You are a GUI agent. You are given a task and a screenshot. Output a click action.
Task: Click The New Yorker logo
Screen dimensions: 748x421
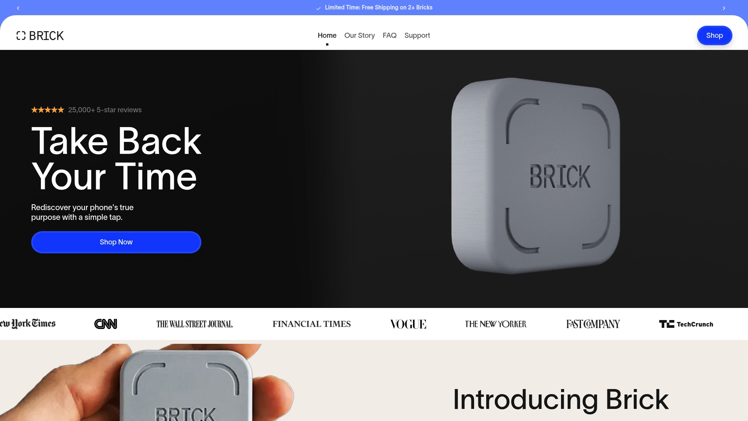click(496, 324)
